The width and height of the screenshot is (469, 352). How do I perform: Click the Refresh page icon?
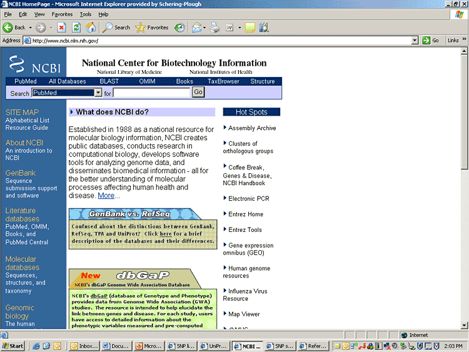tap(76, 28)
